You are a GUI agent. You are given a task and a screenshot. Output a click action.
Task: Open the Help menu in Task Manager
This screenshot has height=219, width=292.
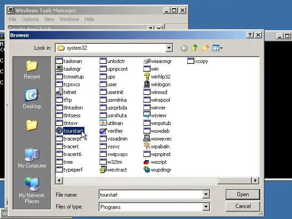[89, 19]
